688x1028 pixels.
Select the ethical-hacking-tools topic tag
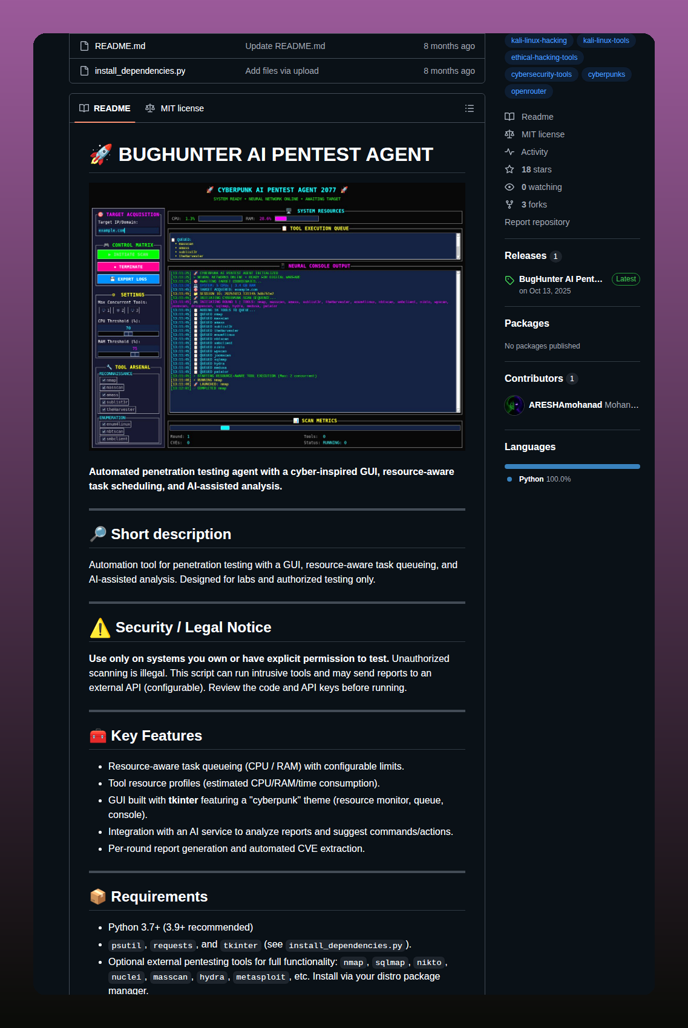544,57
